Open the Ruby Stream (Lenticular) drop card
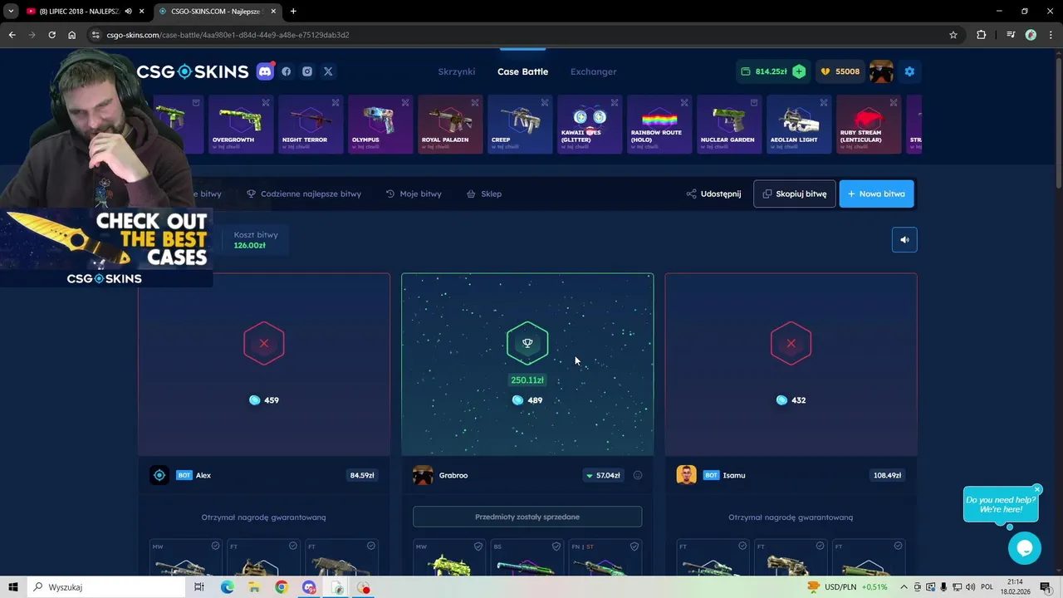 pos(868,125)
